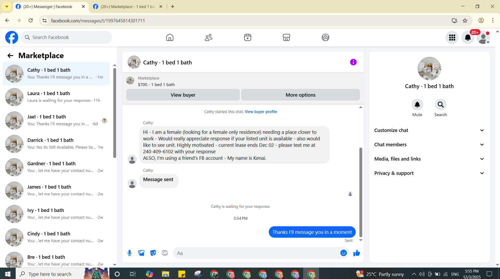Click Cathy's profile picture in right panel
The height and width of the screenshot is (279, 500).
pos(429,69)
